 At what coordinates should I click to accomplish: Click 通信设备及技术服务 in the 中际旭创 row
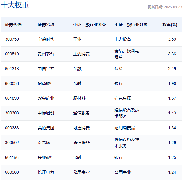point(127,113)
